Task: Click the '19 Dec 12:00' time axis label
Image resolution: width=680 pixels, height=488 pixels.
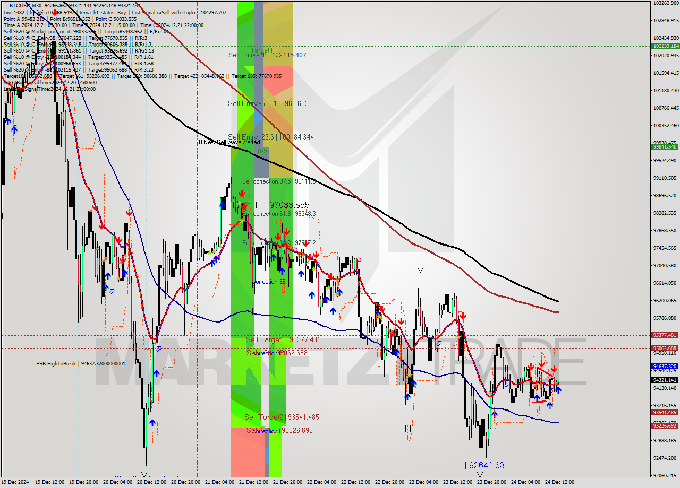Action: [x=50, y=482]
